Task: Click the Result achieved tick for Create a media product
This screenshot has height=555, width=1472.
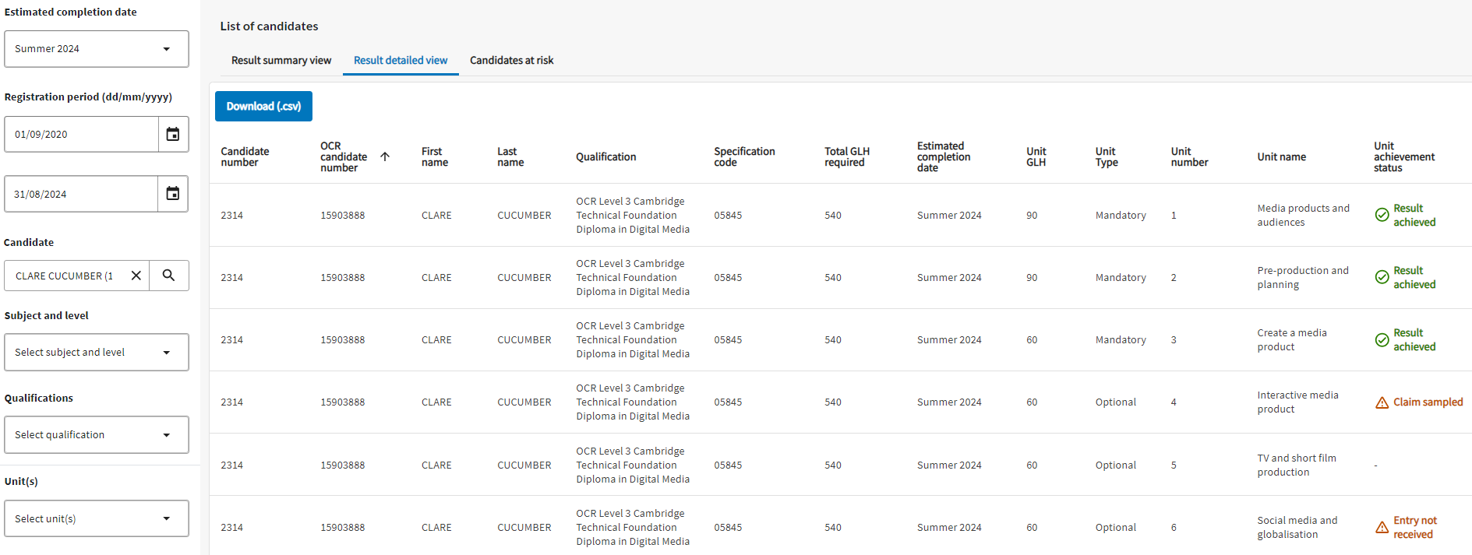Action: click(x=1382, y=340)
